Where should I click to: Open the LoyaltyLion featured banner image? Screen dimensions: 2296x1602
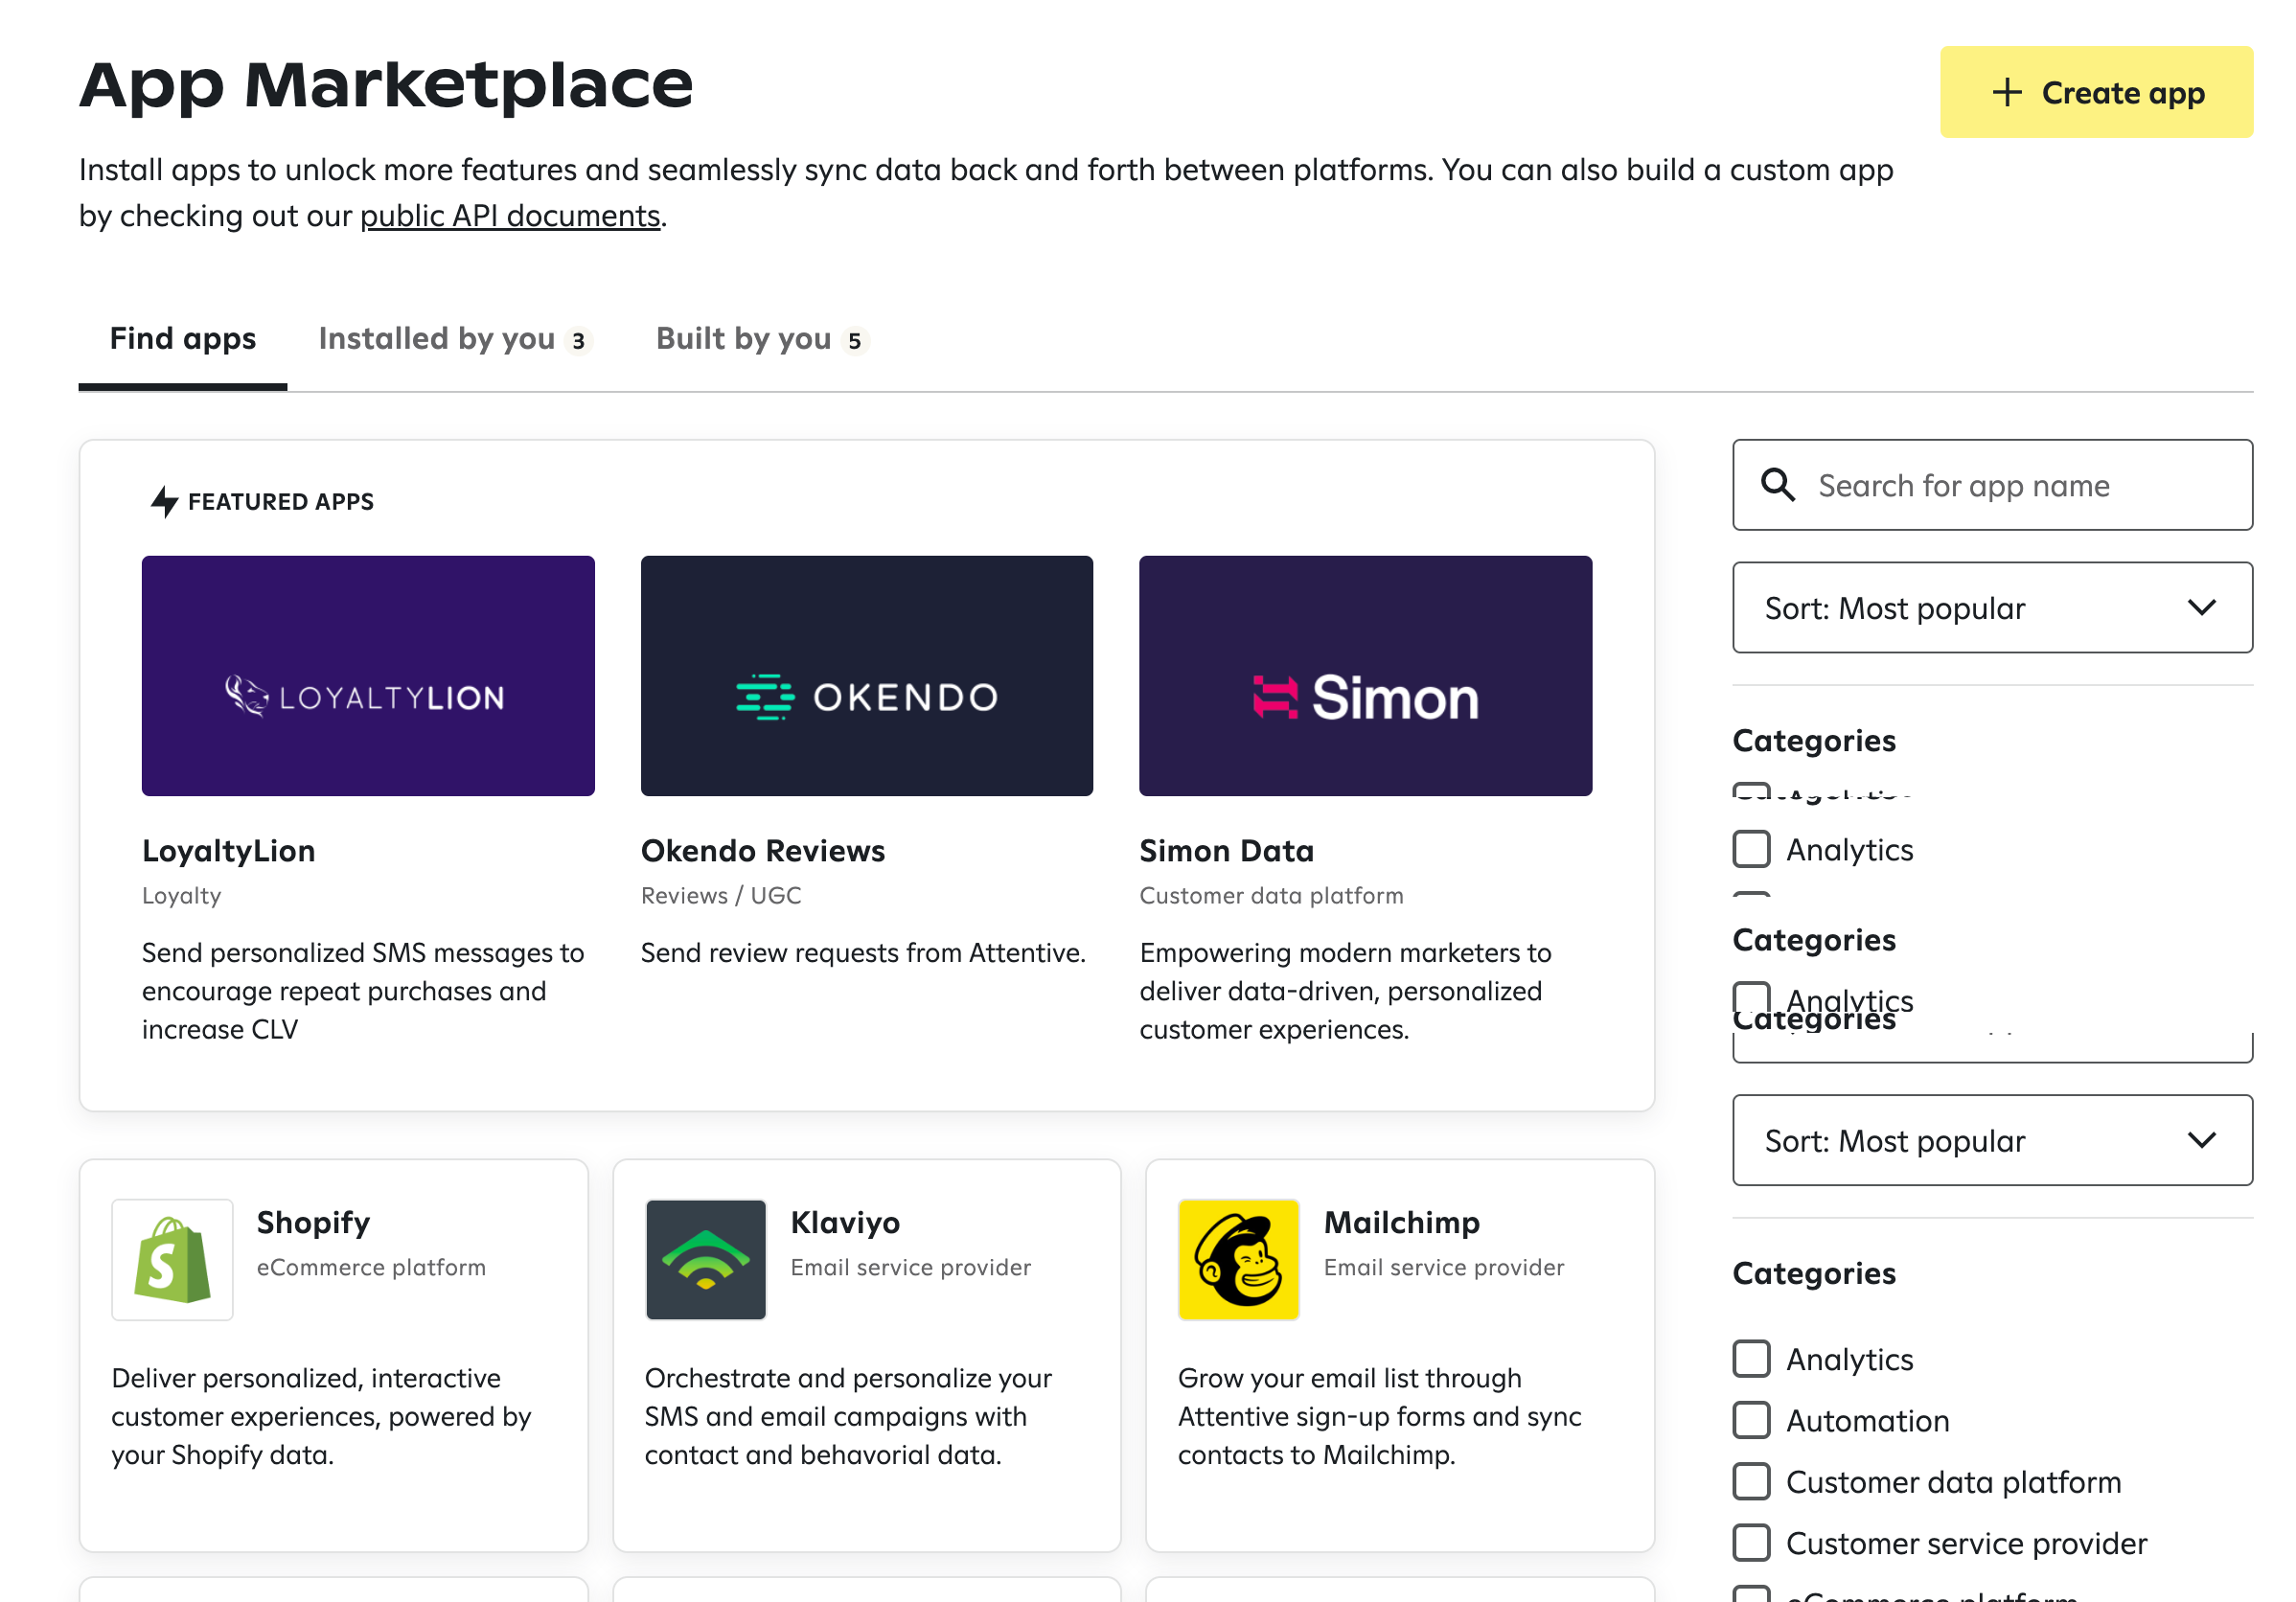tap(368, 676)
